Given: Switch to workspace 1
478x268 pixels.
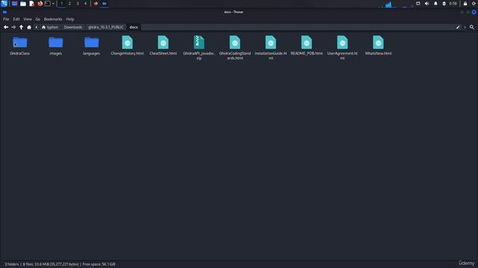Looking at the screenshot, I should coord(61,4).
